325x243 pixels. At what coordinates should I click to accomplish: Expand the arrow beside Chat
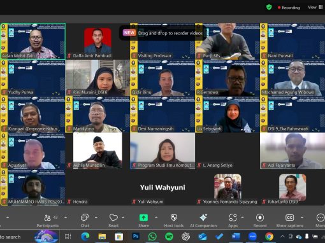[x=96, y=218]
